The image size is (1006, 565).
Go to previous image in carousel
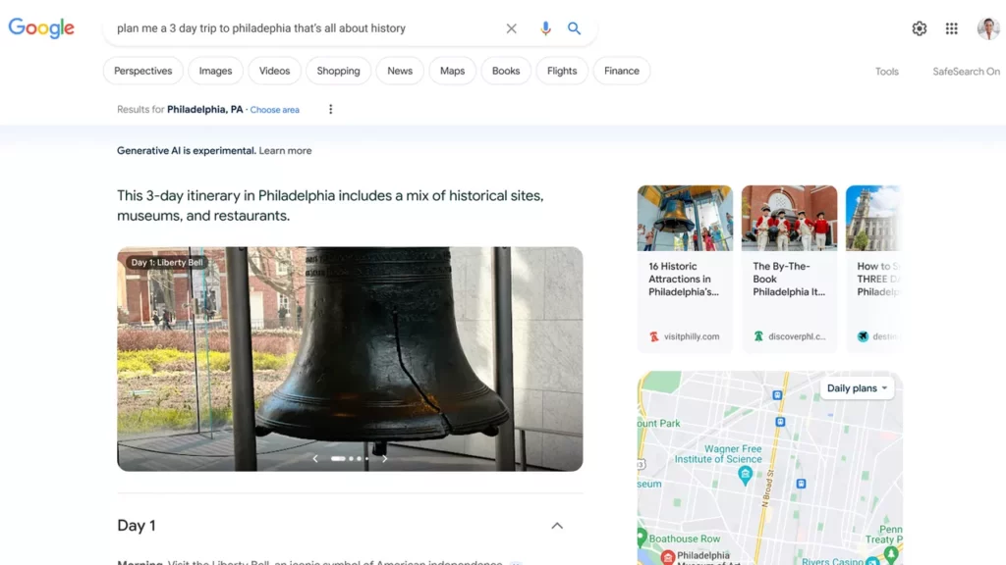point(315,459)
